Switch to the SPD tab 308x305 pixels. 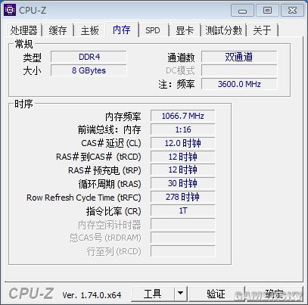coord(153,30)
